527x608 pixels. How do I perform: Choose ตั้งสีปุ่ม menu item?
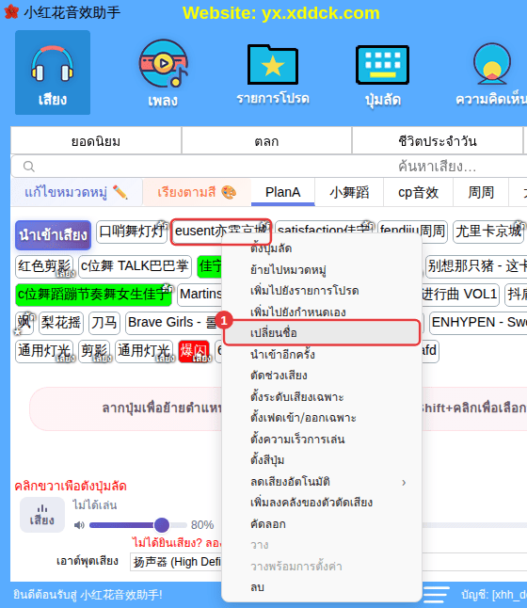point(322,460)
